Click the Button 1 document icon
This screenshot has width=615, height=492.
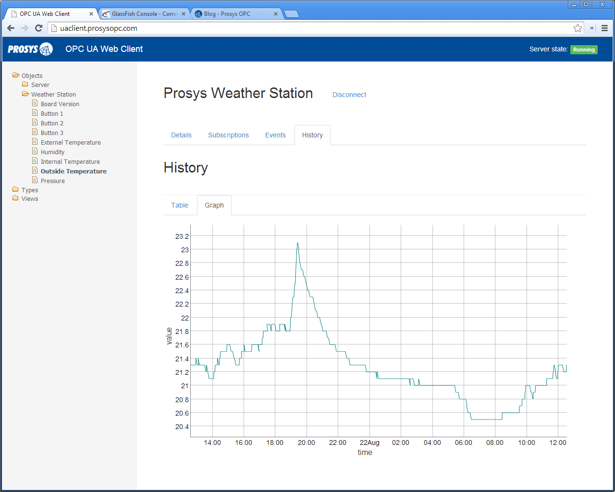coord(35,113)
